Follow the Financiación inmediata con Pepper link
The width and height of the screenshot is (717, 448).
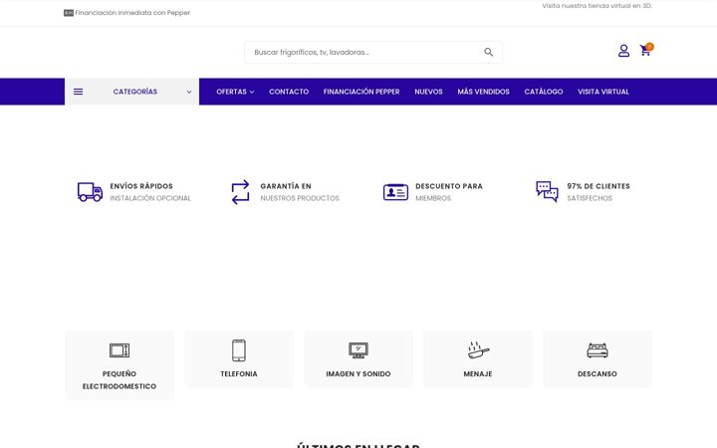tap(132, 13)
